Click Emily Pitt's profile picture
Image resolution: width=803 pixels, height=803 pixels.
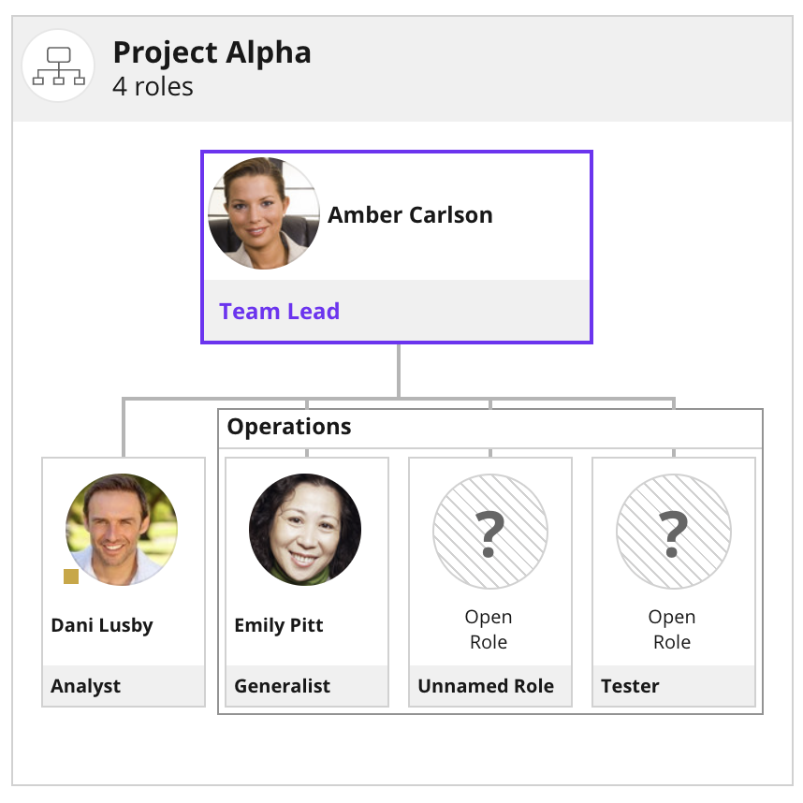tap(305, 530)
